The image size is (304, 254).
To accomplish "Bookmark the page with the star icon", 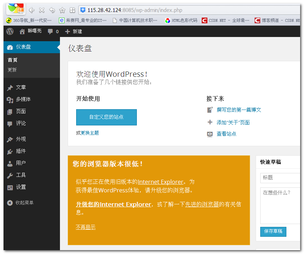I will point(62,10).
